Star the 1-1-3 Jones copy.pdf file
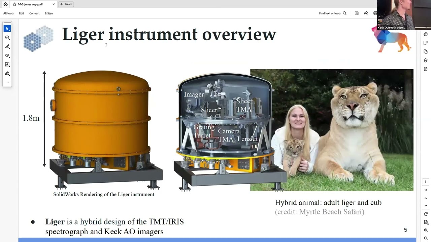 click(x=14, y=4)
